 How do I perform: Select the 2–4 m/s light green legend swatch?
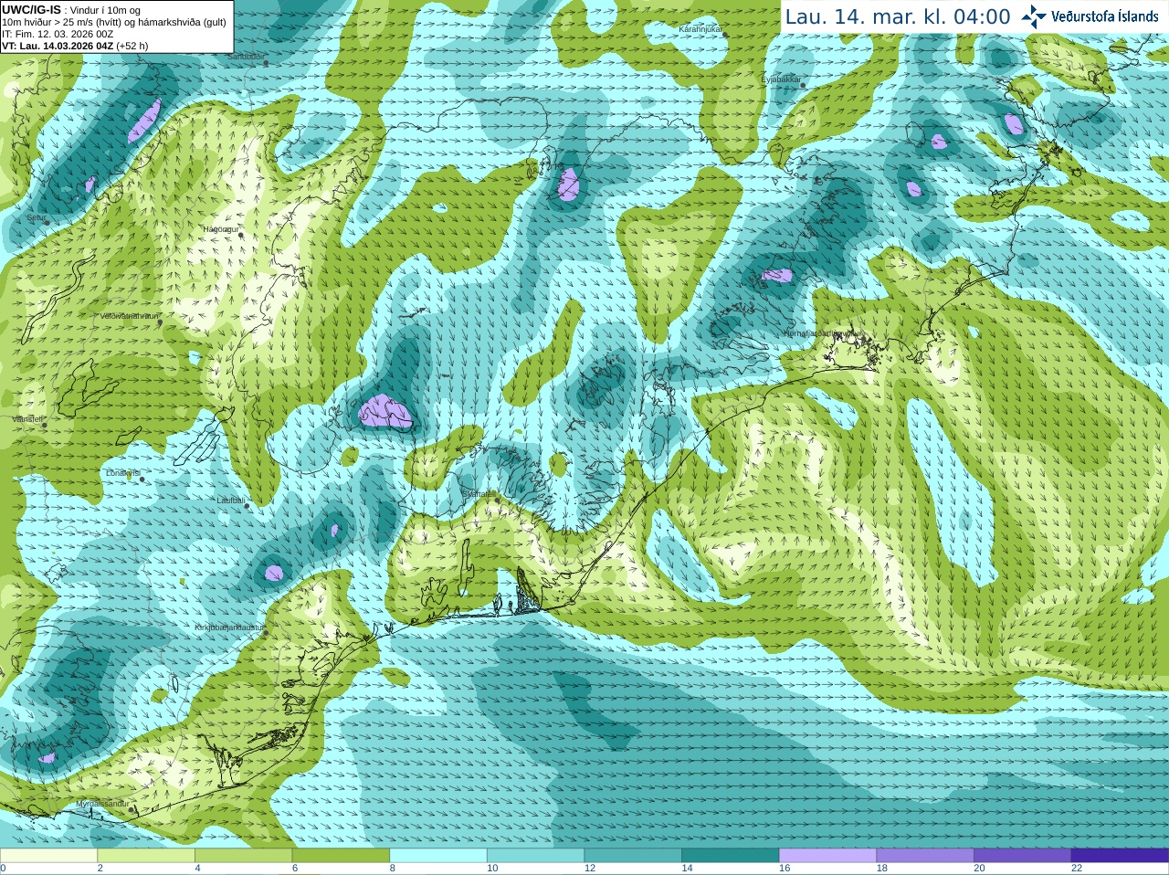pyautogui.click(x=146, y=856)
